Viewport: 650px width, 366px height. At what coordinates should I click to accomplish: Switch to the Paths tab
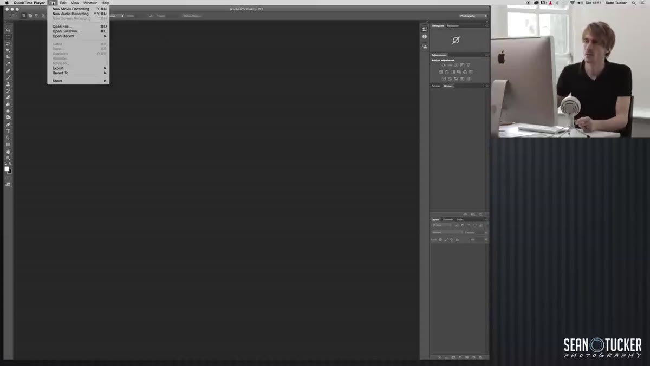coord(460,219)
